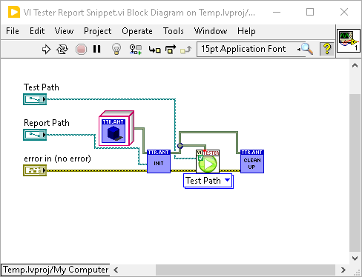Click the horizontal scrollbar thumb

coord(246,270)
